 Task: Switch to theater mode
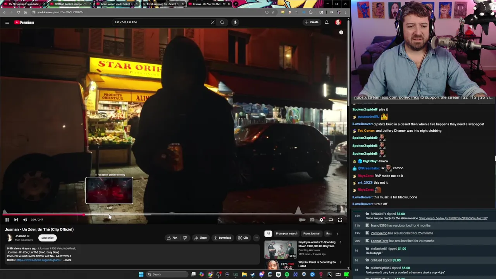pyautogui.click(x=331, y=220)
